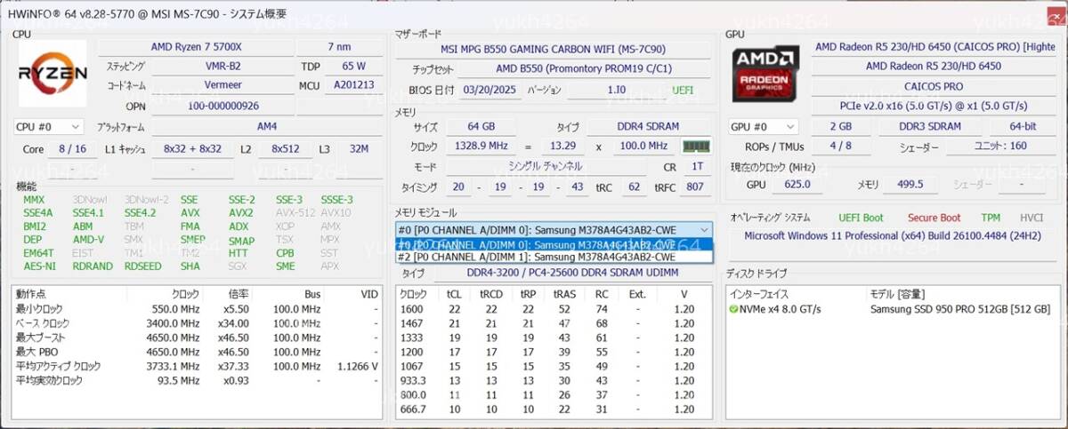Click the 3400.0 MHz base clock value
Viewport: 1068px width, 429px height.
[x=174, y=324]
